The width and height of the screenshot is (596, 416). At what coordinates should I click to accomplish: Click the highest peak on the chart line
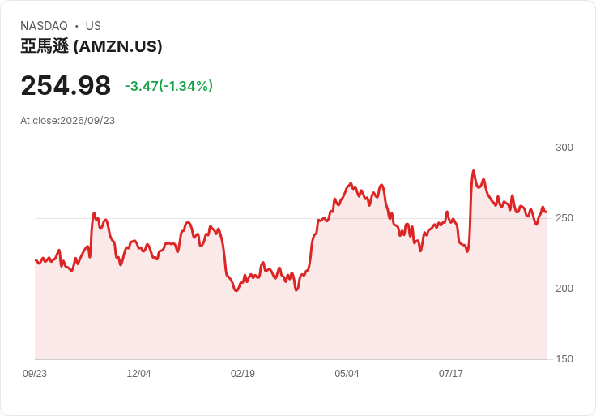473,171
